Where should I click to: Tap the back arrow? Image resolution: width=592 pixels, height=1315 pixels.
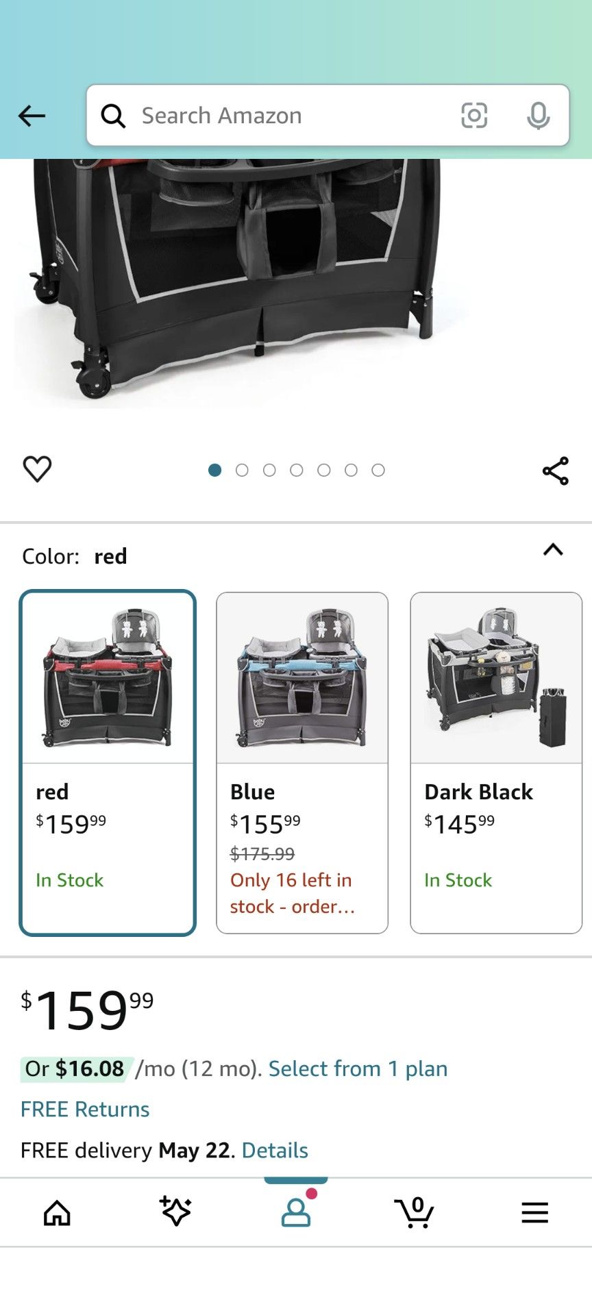[x=32, y=116]
